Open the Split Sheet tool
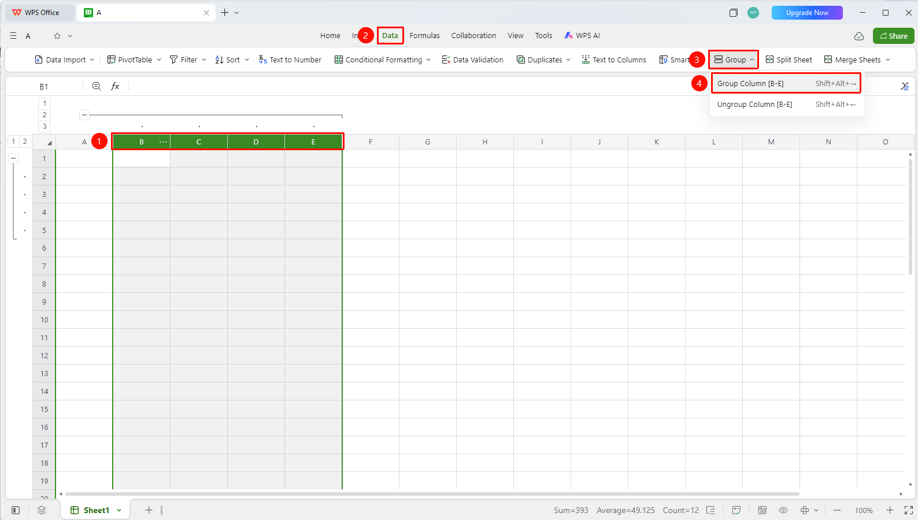918x520 pixels. (x=789, y=60)
